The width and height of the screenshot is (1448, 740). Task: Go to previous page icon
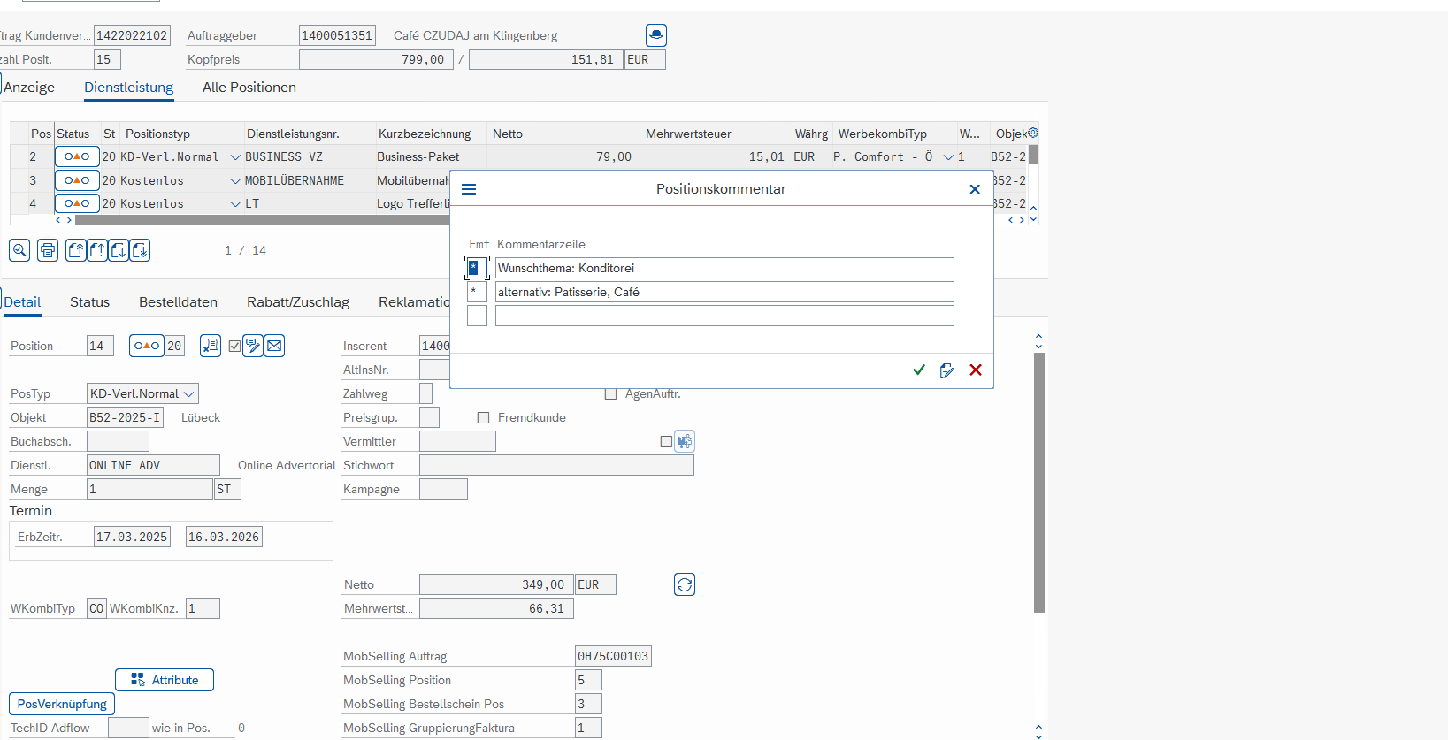point(97,250)
